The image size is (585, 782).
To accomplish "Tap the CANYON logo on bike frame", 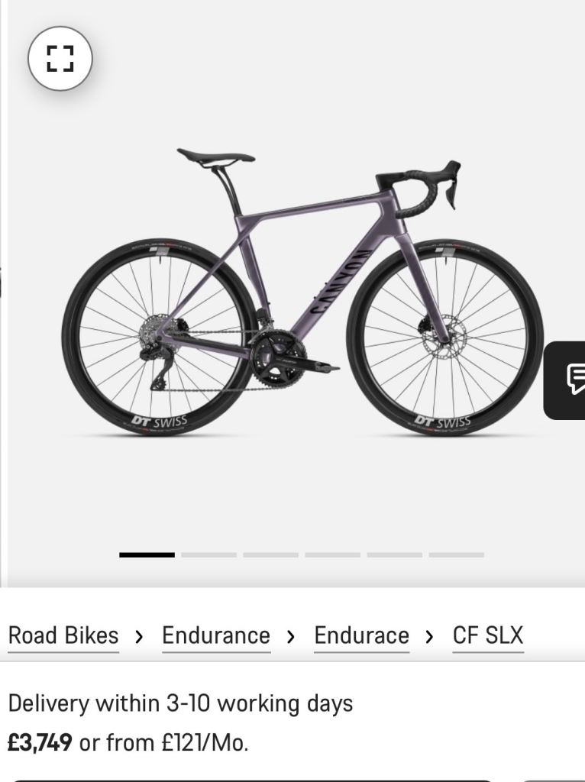I will pos(341,281).
